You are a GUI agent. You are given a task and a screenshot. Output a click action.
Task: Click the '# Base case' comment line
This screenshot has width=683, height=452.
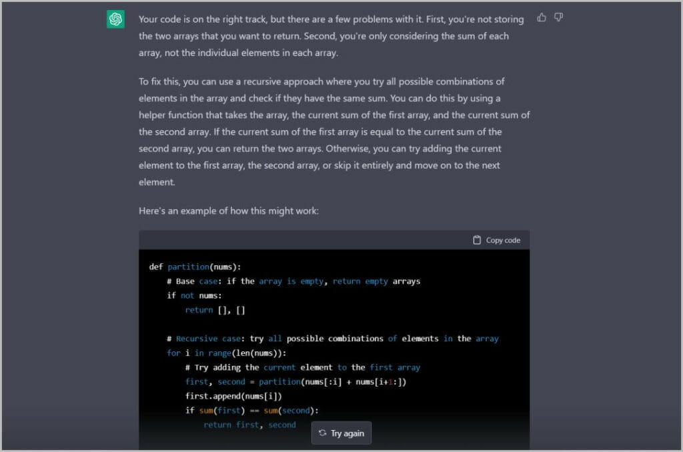pos(293,281)
